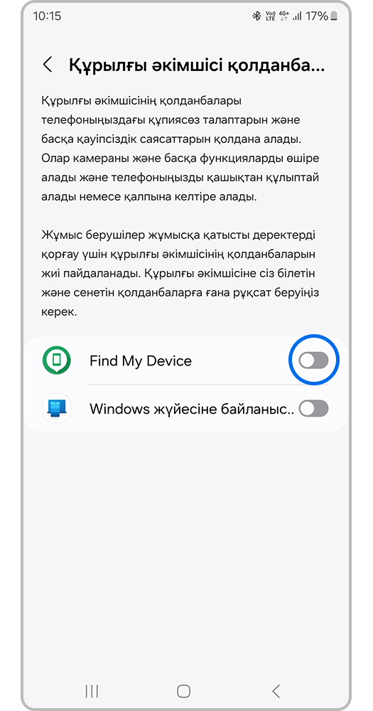Tap the 10:15 clock in the status bar

click(47, 16)
